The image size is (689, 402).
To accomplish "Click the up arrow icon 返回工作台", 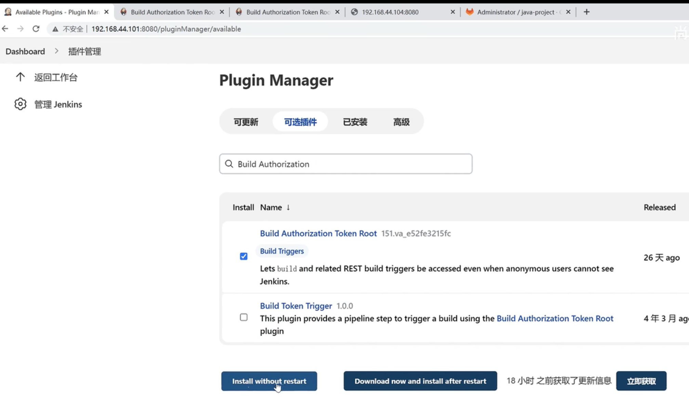I will [20, 77].
